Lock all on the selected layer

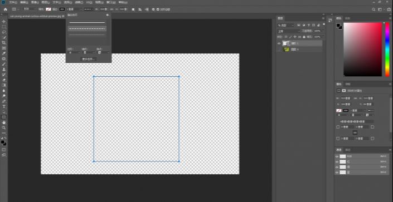tap(304, 37)
